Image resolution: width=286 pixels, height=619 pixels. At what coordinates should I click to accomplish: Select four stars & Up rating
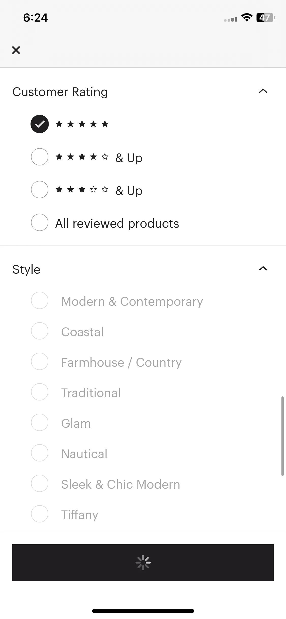pos(40,157)
